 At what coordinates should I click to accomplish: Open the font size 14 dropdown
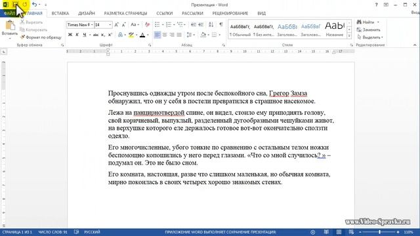[x=110, y=25]
